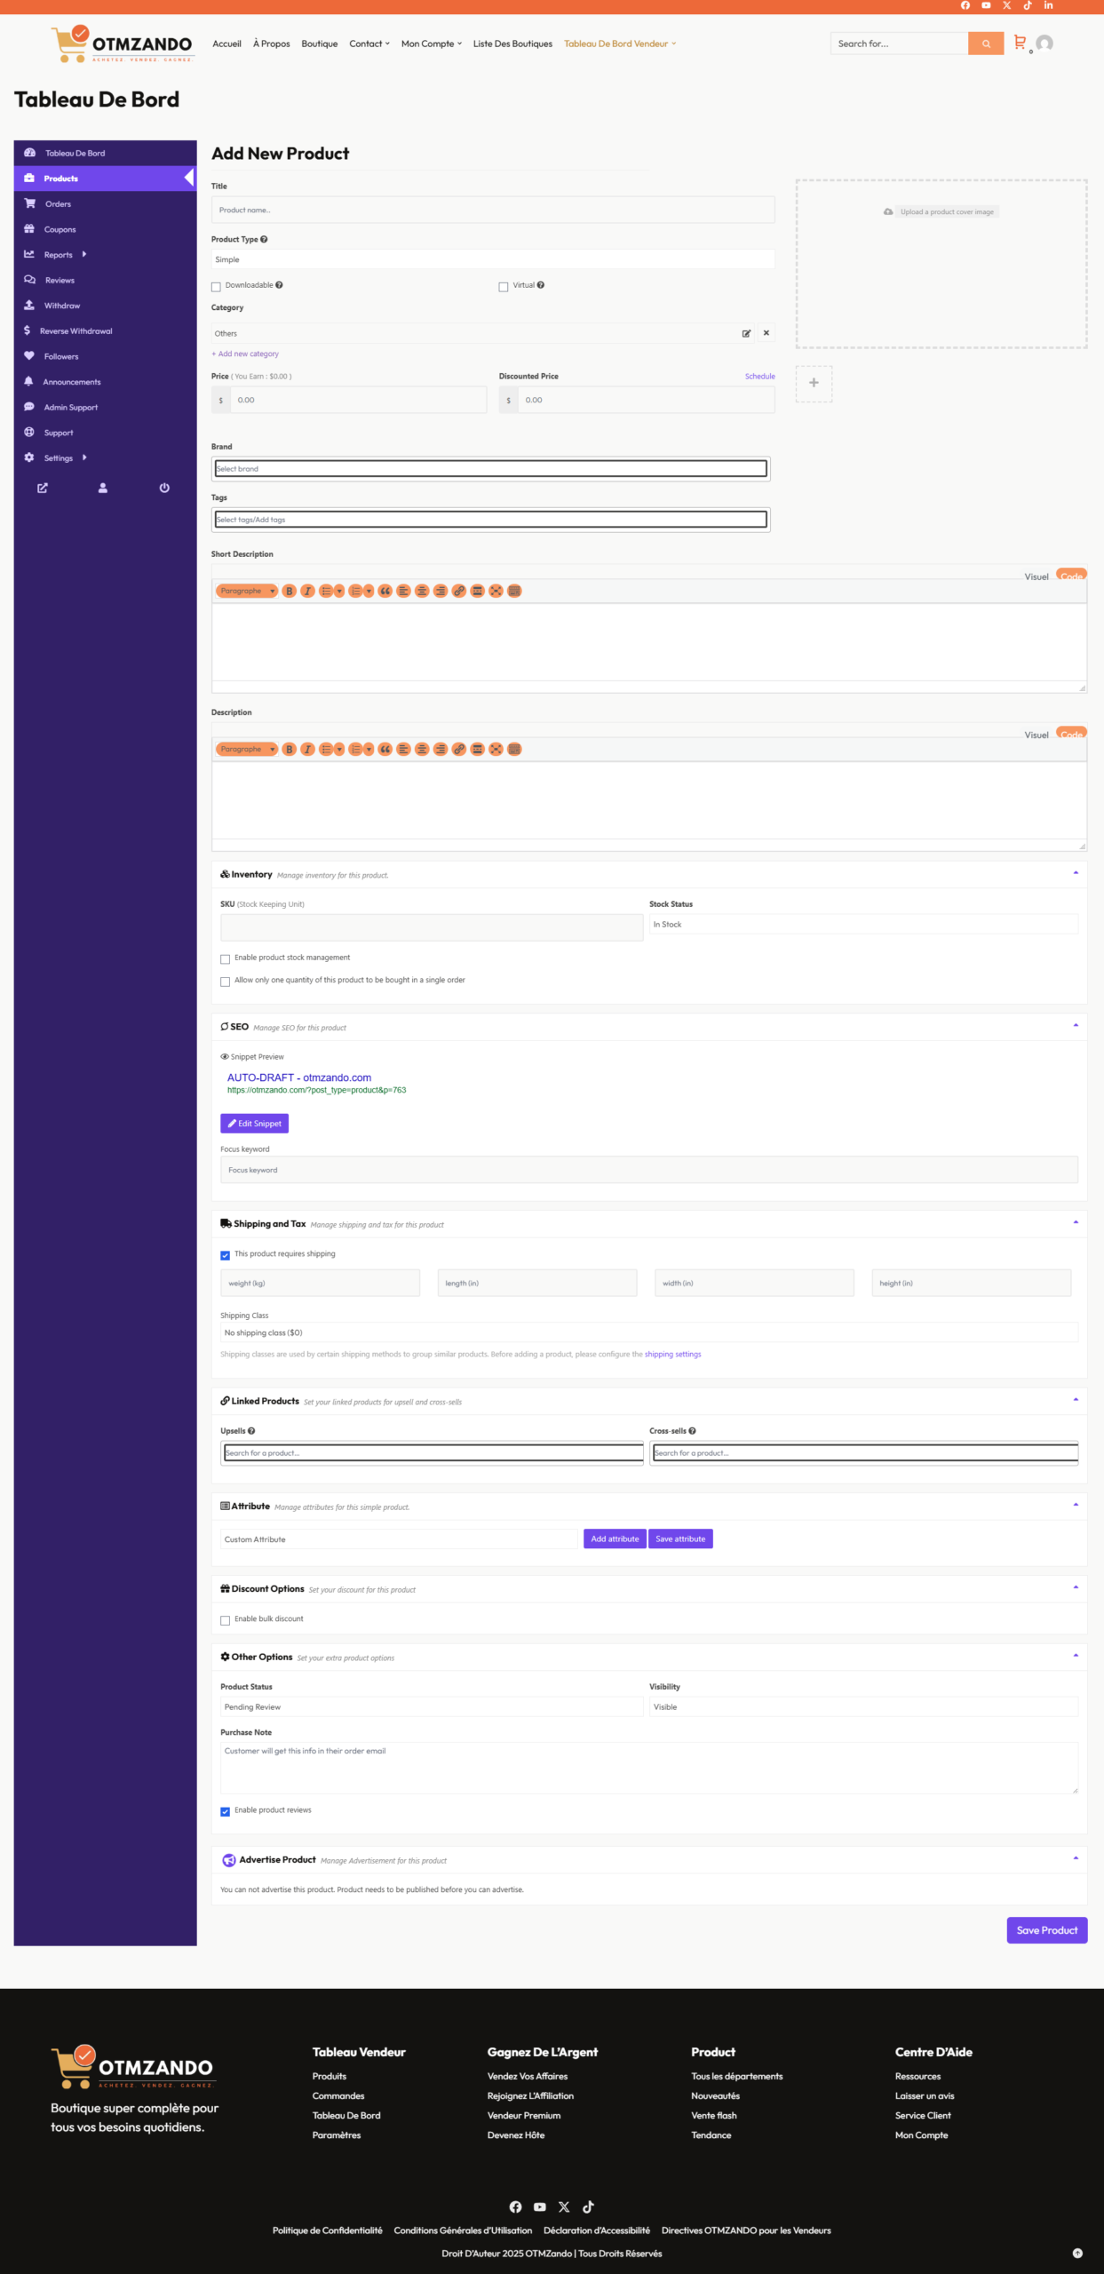This screenshot has height=2274, width=1104.
Task: Open the shopping cart icon in header
Action: pos(1020,43)
